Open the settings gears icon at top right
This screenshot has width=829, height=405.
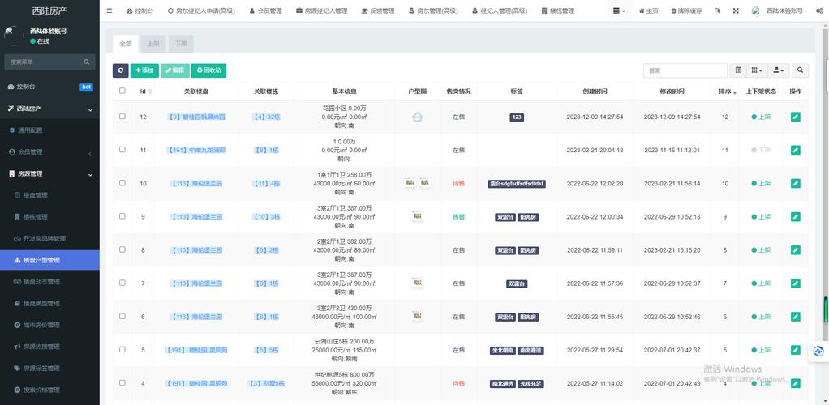click(819, 11)
